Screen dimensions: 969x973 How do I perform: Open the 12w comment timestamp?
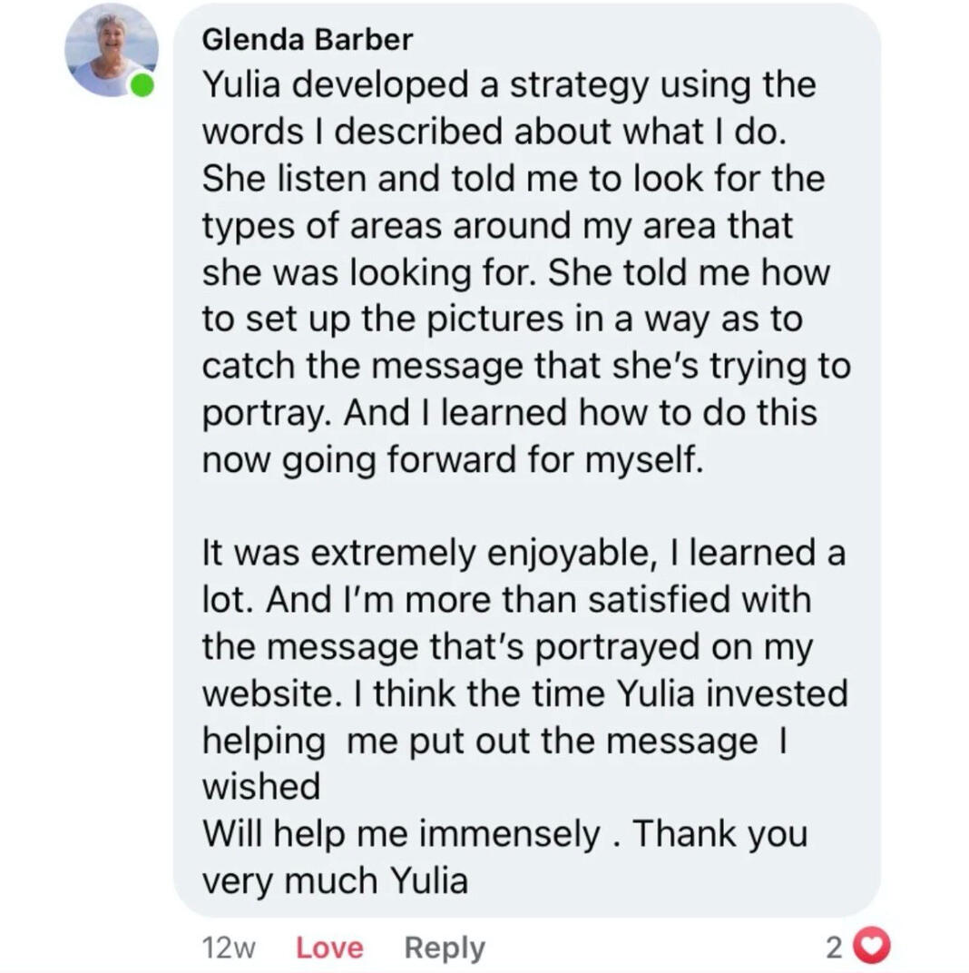pos(229,948)
